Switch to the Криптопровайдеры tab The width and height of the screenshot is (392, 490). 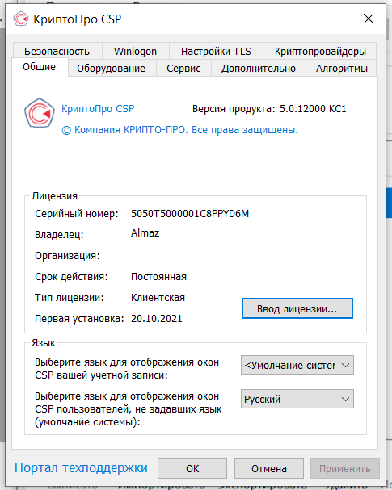point(320,51)
